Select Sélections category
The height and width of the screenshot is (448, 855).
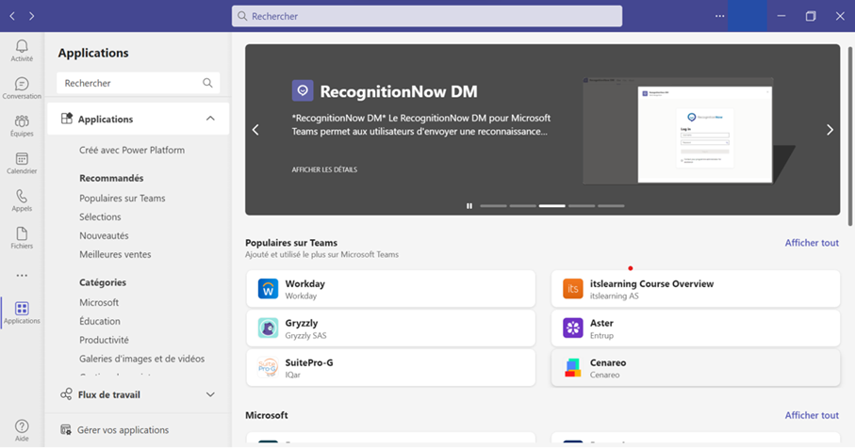100,216
